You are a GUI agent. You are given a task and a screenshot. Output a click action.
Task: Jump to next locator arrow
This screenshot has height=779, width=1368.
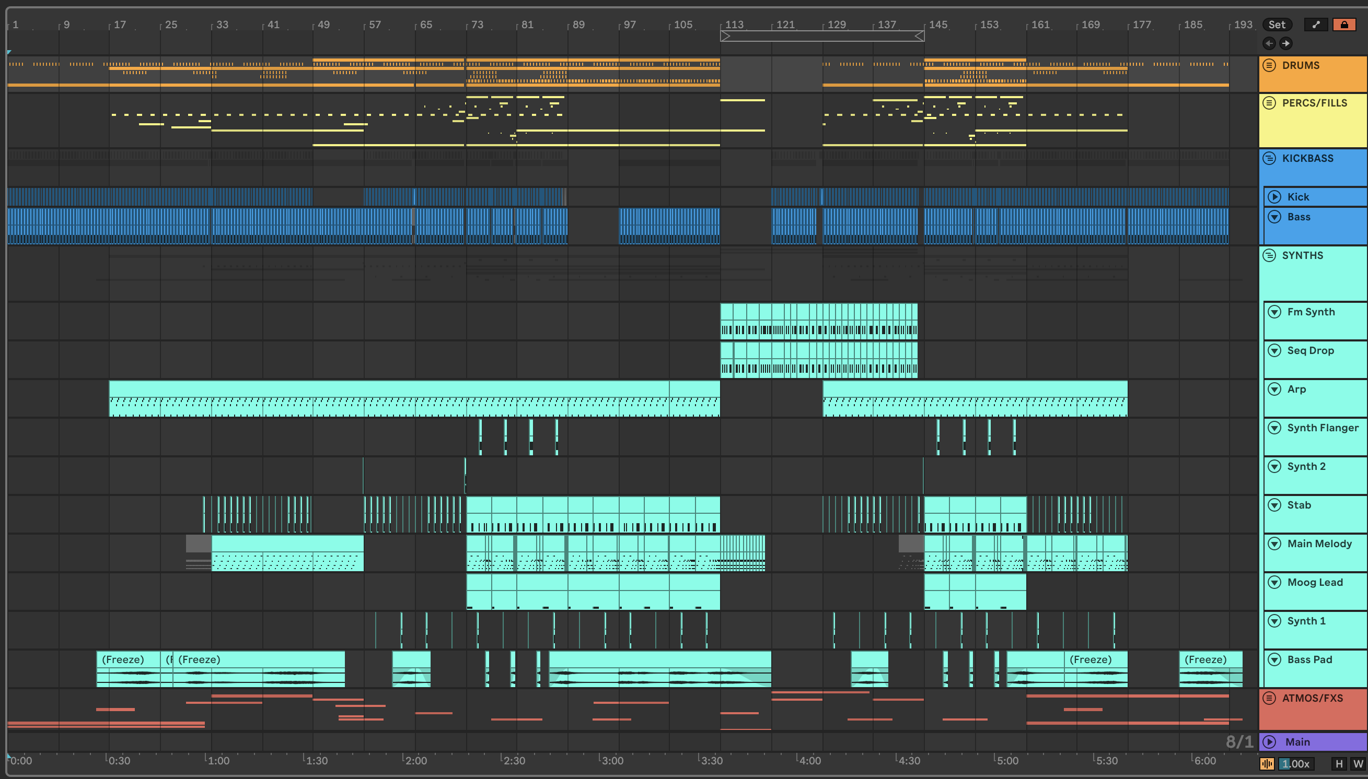1285,43
